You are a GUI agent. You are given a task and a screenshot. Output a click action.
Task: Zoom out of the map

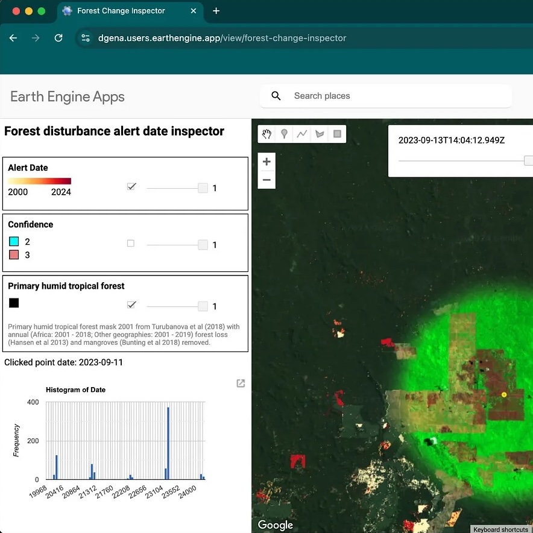pyautogui.click(x=266, y=180)
